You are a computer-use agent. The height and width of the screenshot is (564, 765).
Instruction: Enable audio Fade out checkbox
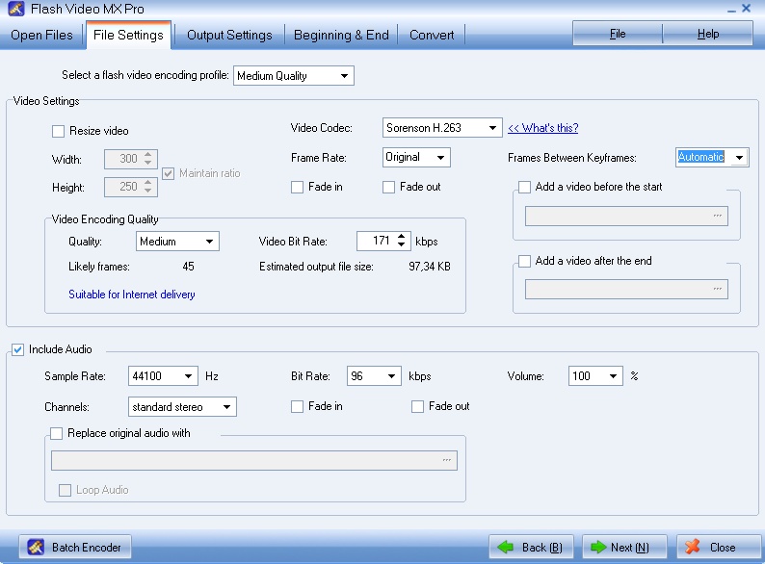(417, 406)
